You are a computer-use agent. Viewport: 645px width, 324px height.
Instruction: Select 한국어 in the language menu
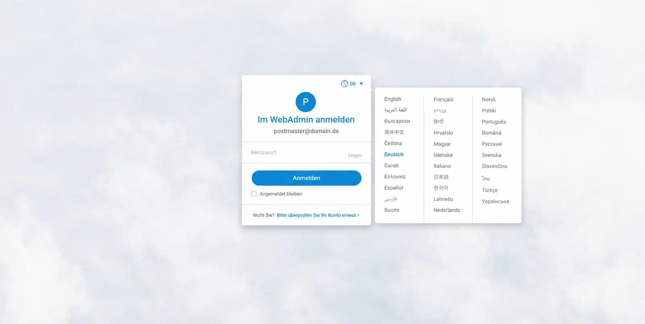(441, 188)
